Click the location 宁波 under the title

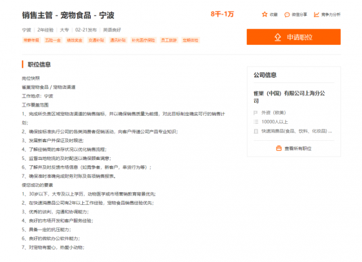(26, 30)
